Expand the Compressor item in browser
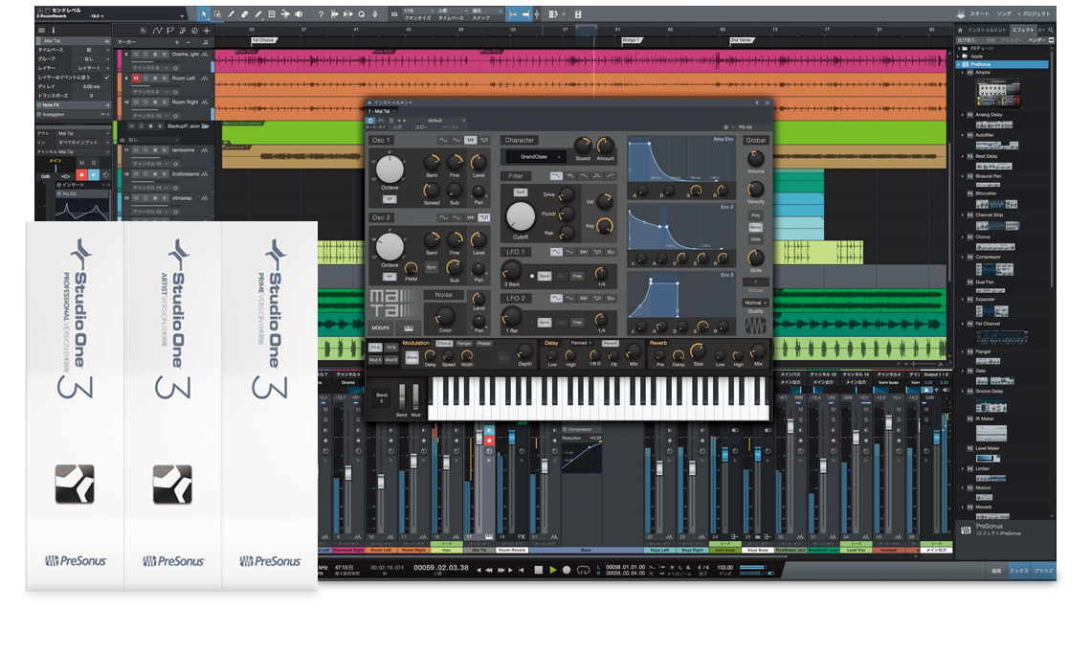This screenshot has width=1091, height=655. pos(963,257)
